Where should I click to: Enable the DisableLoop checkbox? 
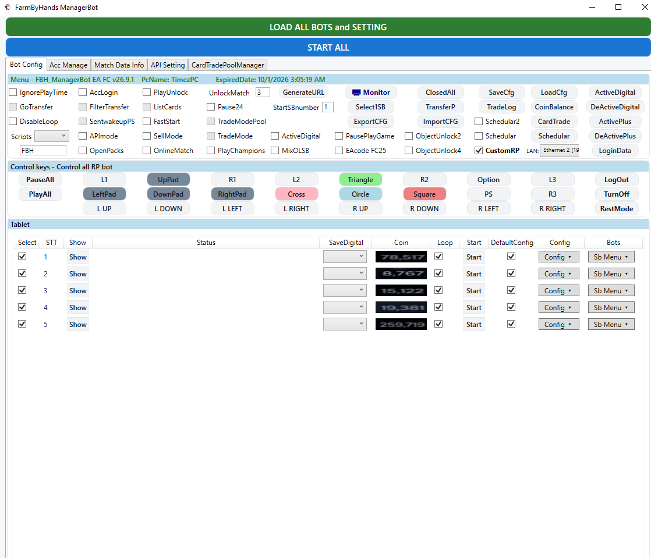(13, 122)
